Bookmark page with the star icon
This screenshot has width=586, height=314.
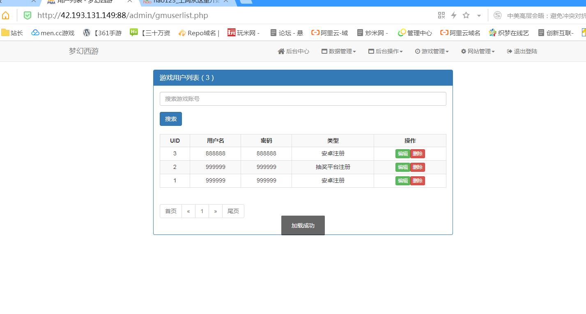(x=466, y=15)
